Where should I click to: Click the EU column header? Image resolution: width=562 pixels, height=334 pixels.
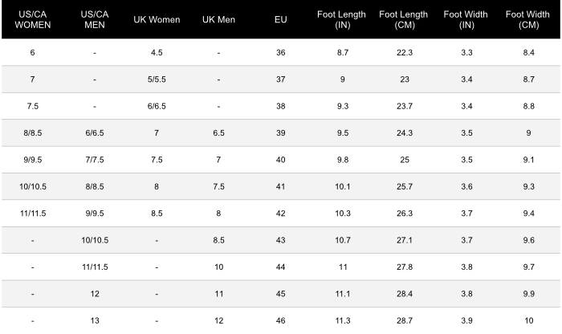click(280, 19)
